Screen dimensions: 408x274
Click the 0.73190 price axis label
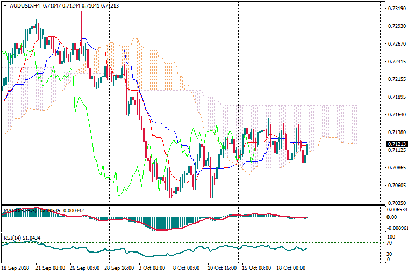(x=396, y=9)
